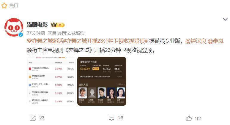This screenshot has height=125, width=230.
Task: Click the comment count 26
Action: click(121, 118)
